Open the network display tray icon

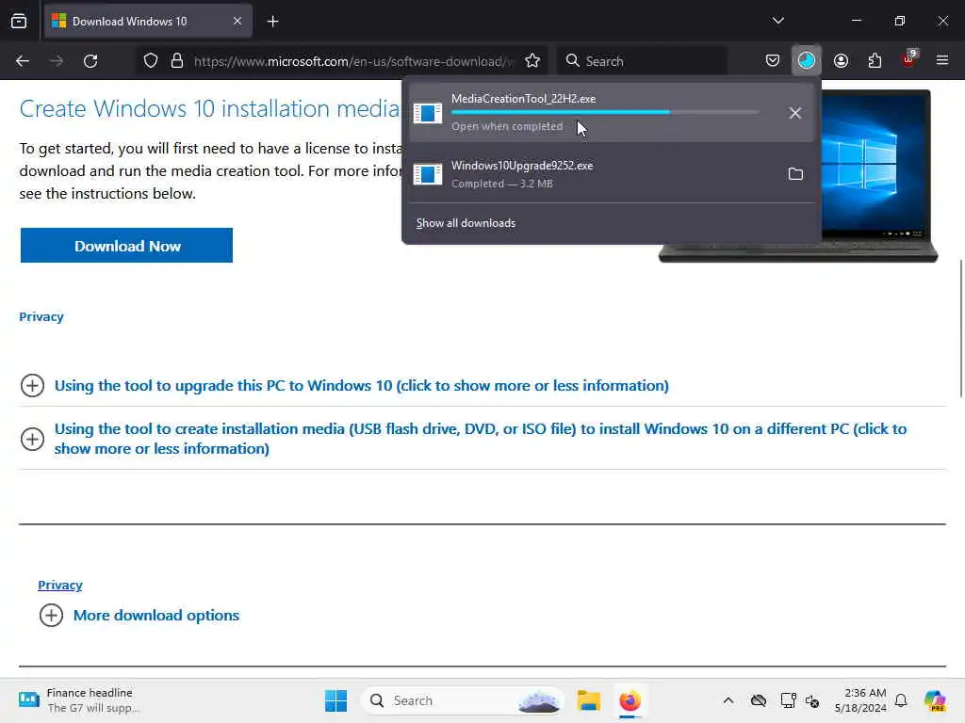click(x=788, y=700)
